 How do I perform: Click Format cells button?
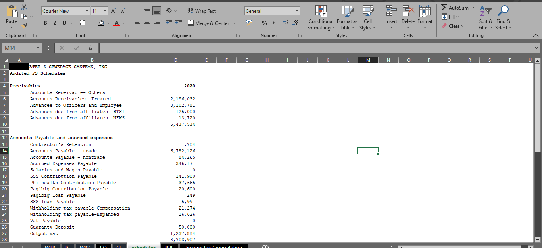tap(425, 18)
